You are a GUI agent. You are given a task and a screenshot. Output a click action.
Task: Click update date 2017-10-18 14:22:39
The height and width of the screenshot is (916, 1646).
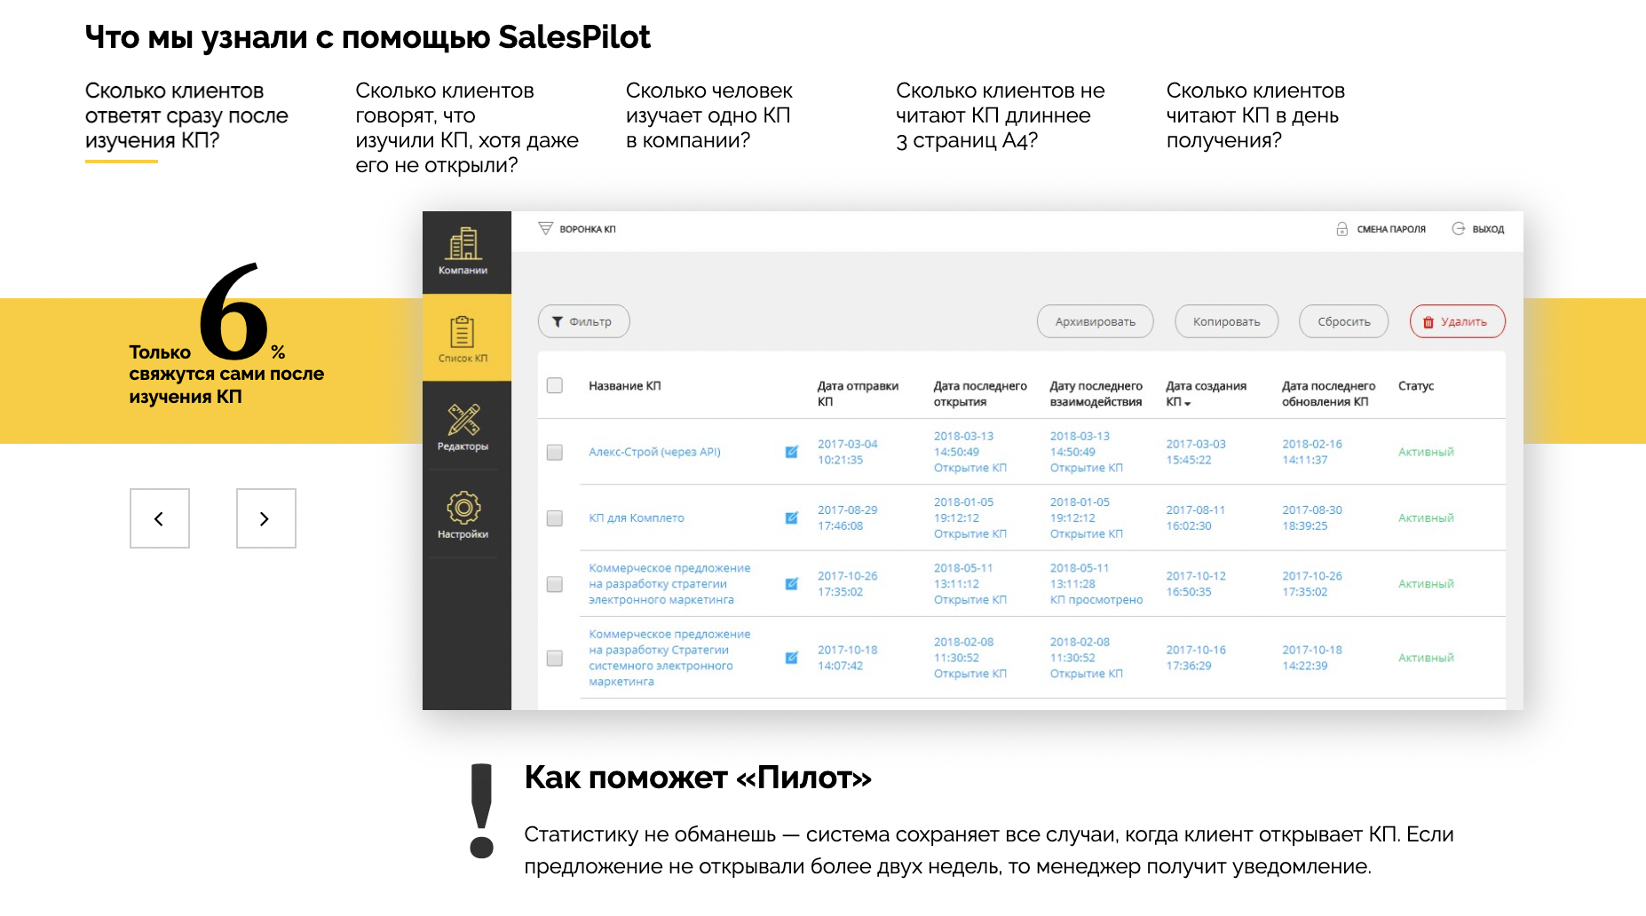(x=1312, y=658)
